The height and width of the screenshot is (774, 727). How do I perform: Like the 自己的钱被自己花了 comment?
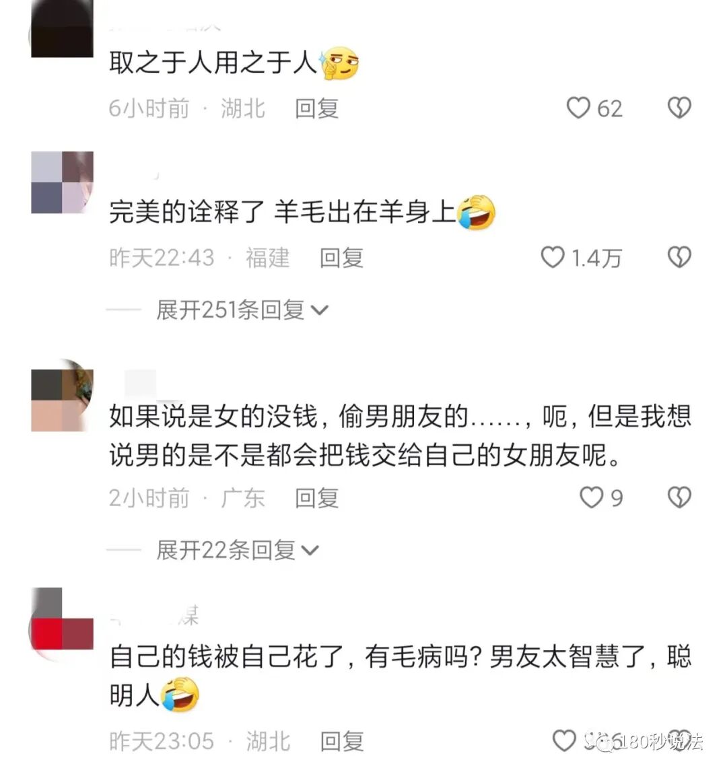564,740
